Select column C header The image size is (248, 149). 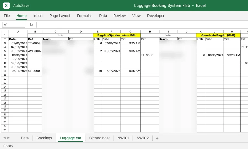coord(55,32)
